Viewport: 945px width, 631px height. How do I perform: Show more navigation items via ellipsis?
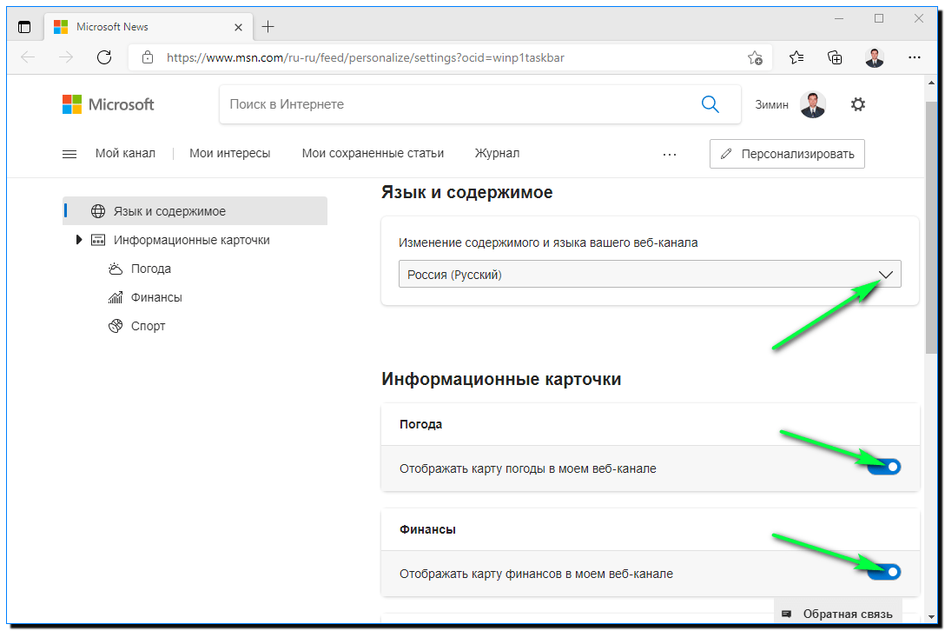[x=669, y=154]
